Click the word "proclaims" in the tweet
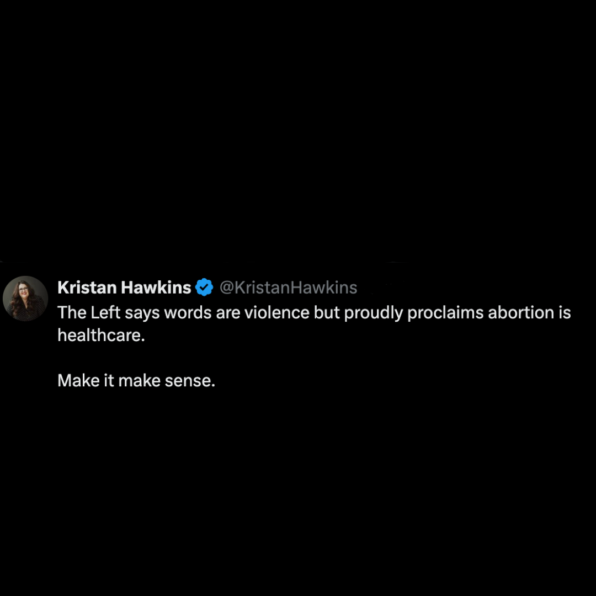The width and height of the screenshot is (596, 596). (445, 313)
